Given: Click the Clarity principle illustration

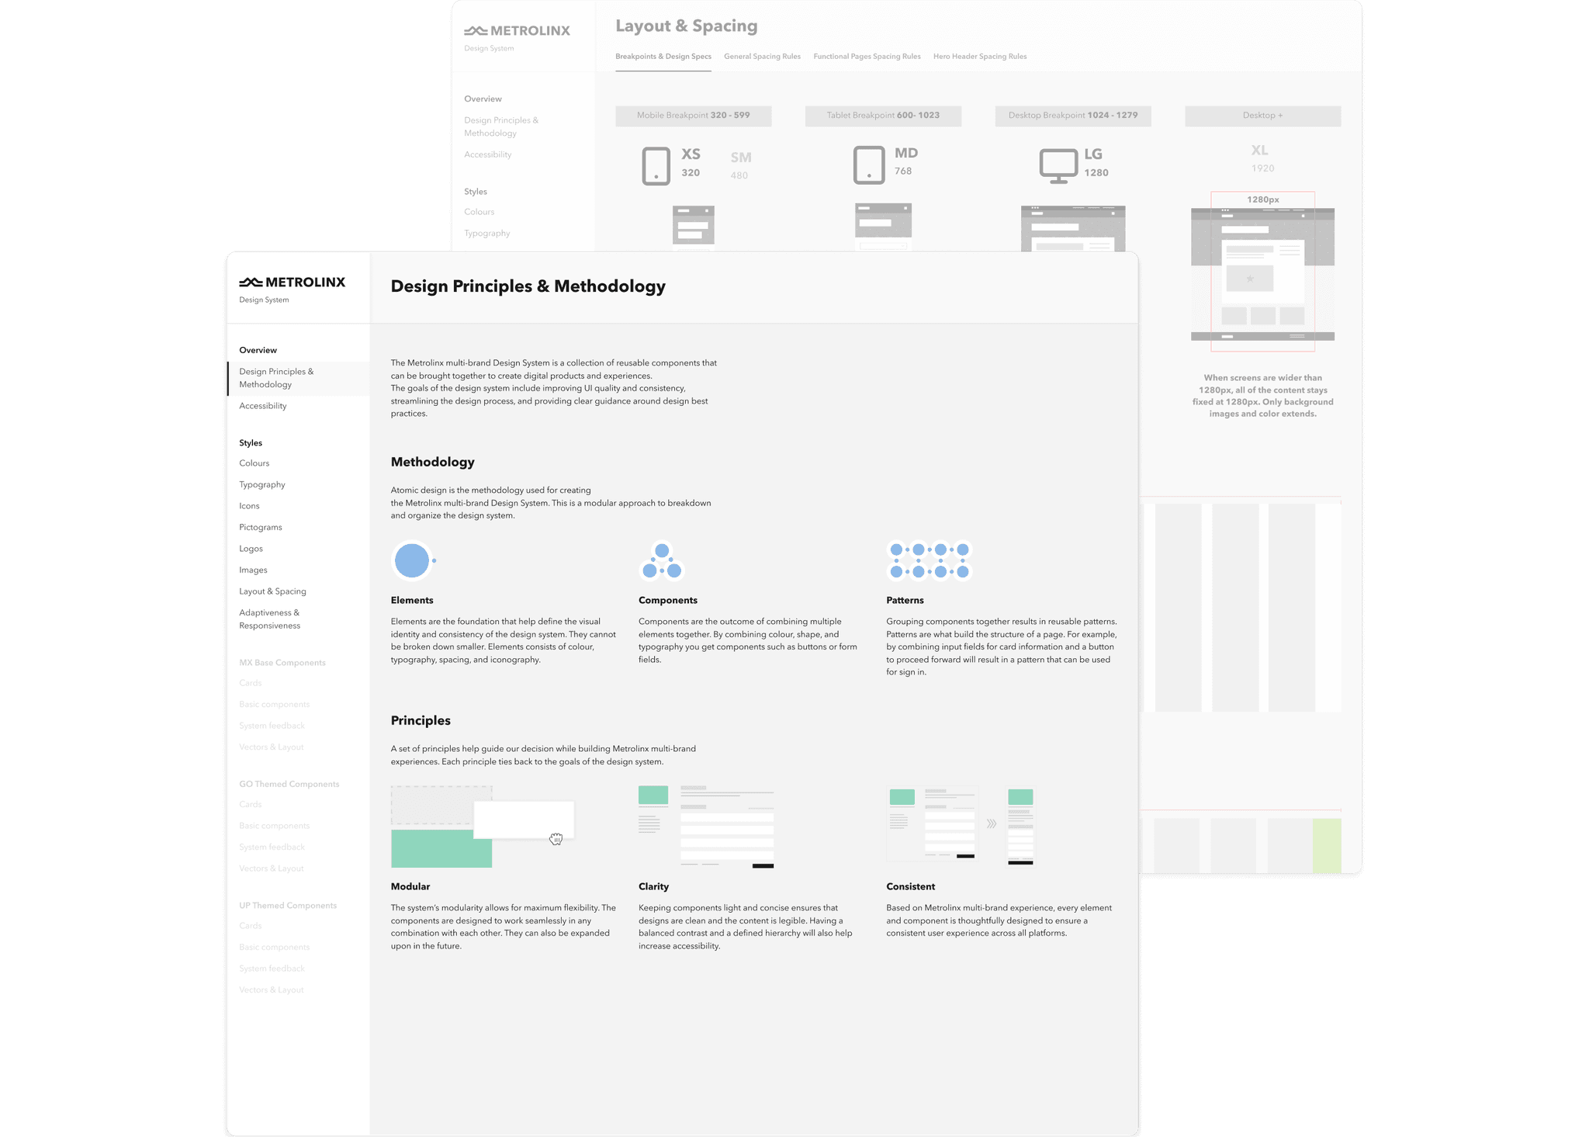Looking at the screenshot, I should coord(705,826).
